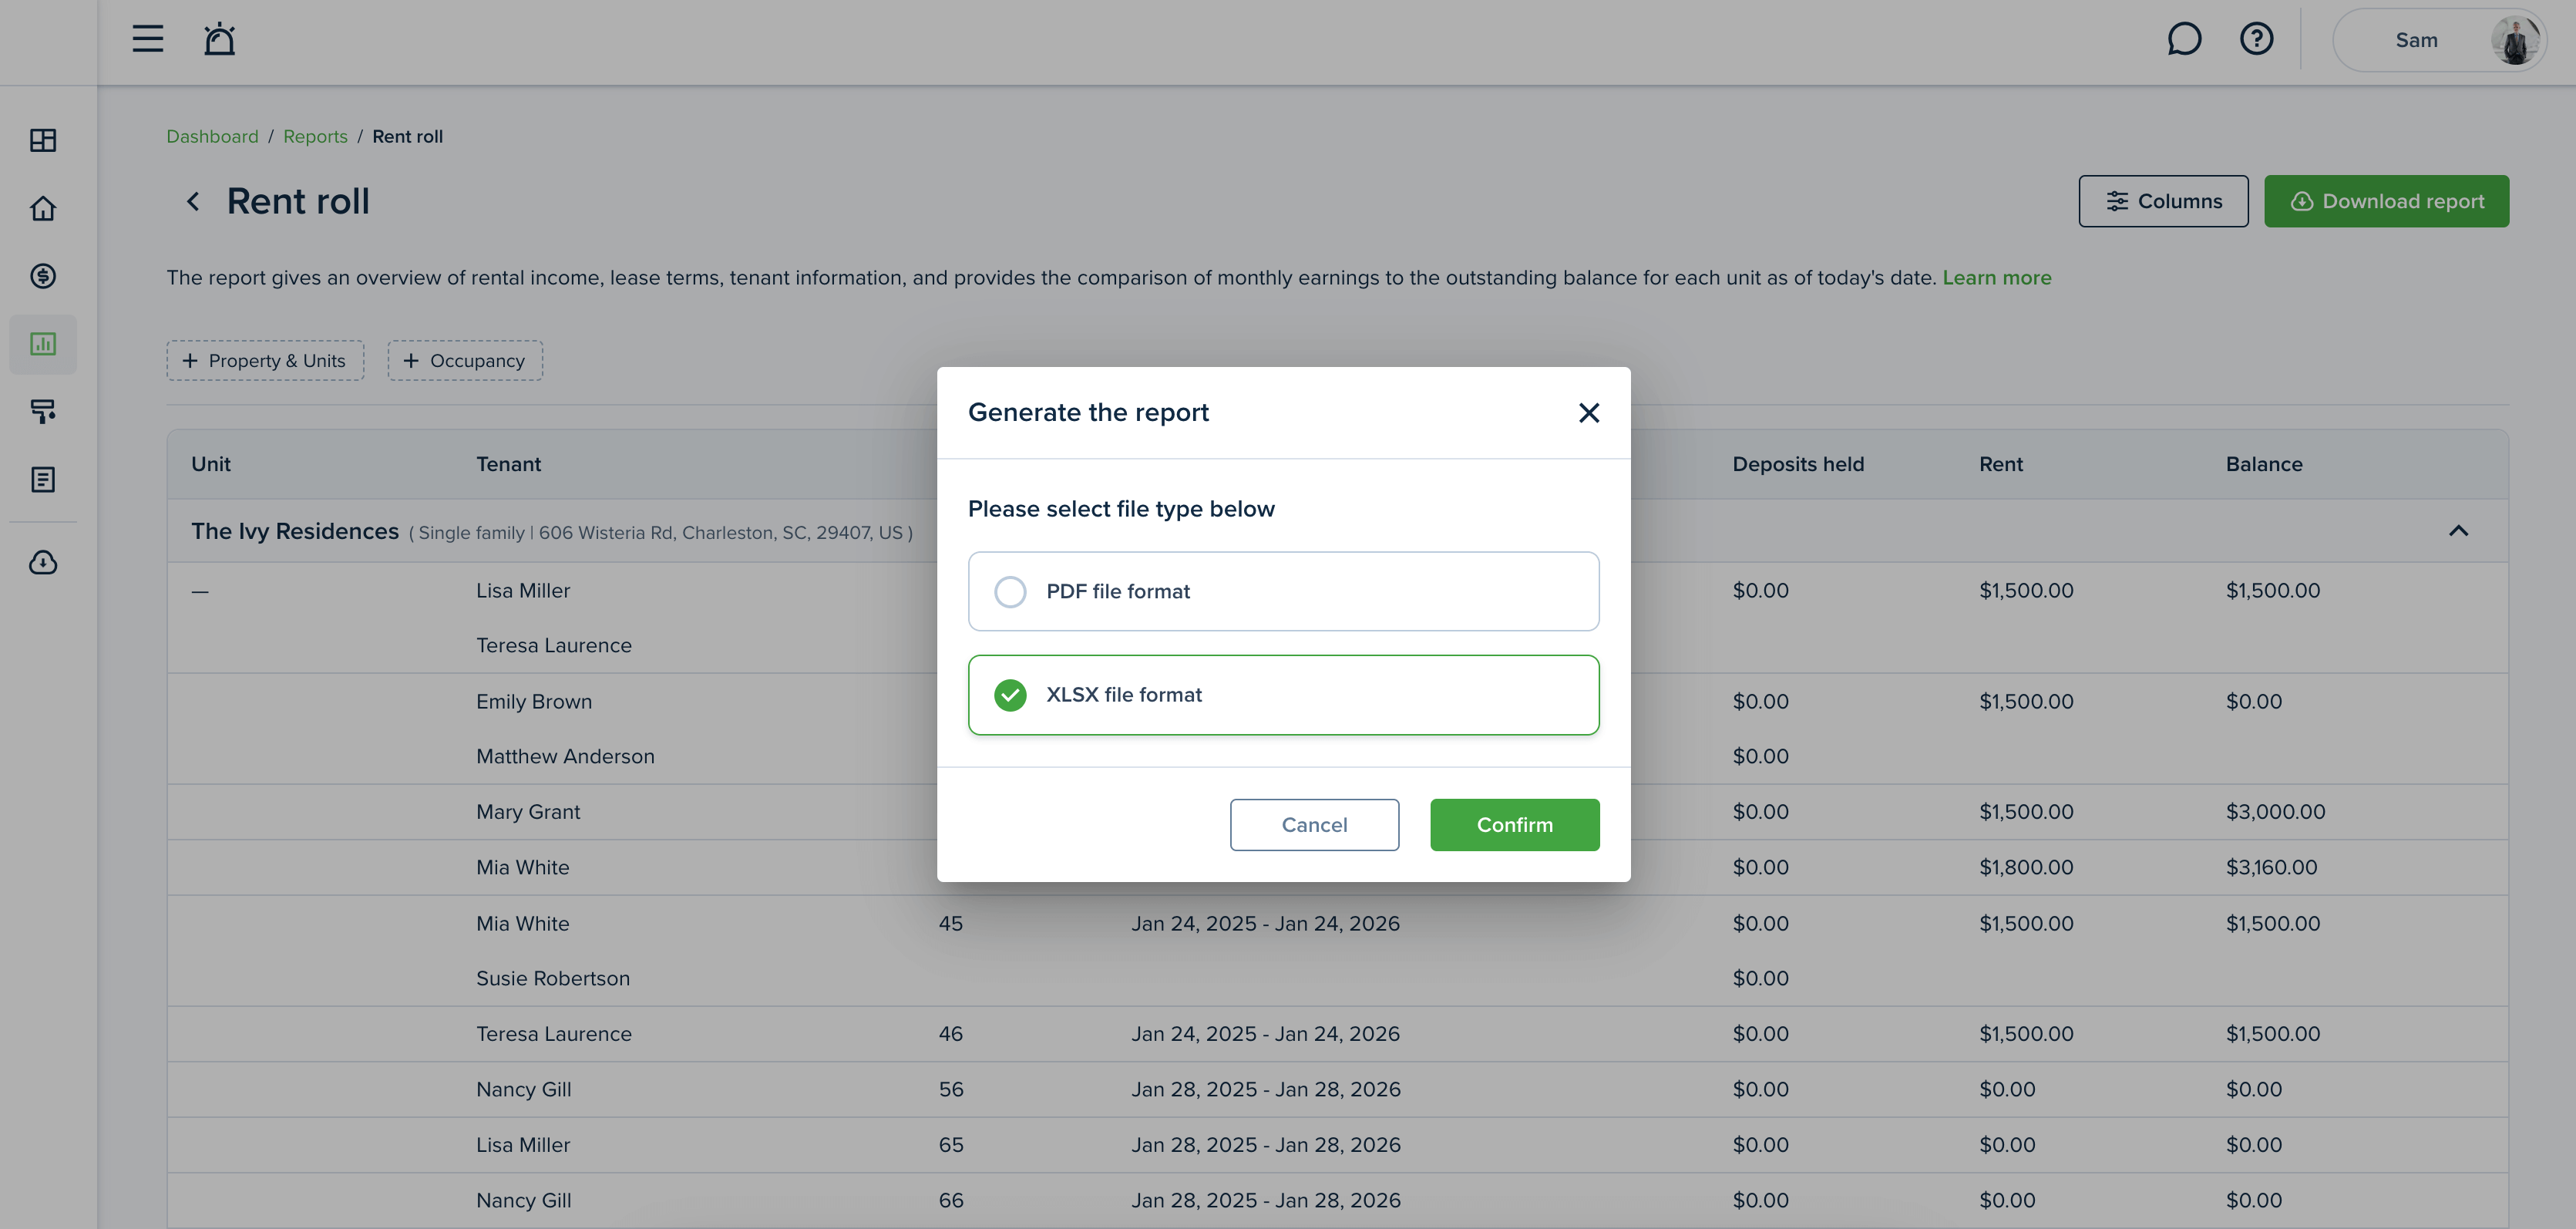Open the documents sidebar icon
The width and height of the screenshot is (2576, 1229).
(x=43, y=480)
